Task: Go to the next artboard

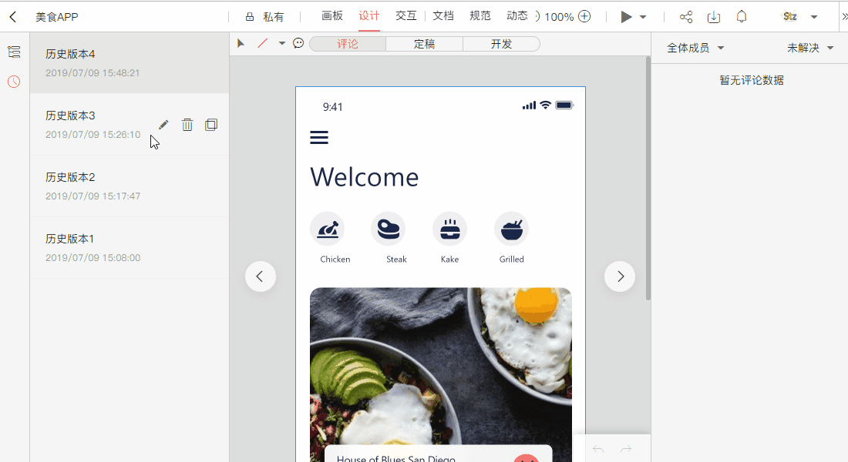Action: pos(620,276)
